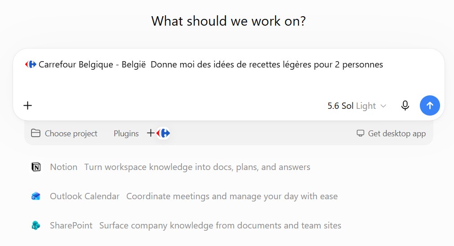Click the plus attach icon in prompt box
This screenshot has width=454, height=246.
(28, 106)
